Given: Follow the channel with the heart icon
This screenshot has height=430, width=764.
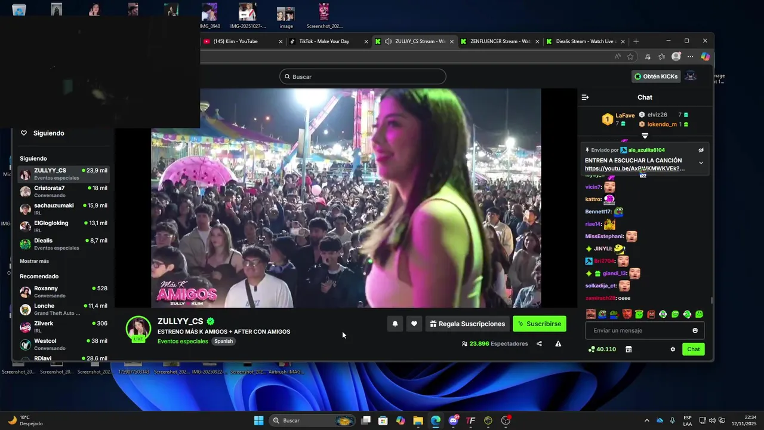Looking at the screenshot, I should (x=414, y=324).
